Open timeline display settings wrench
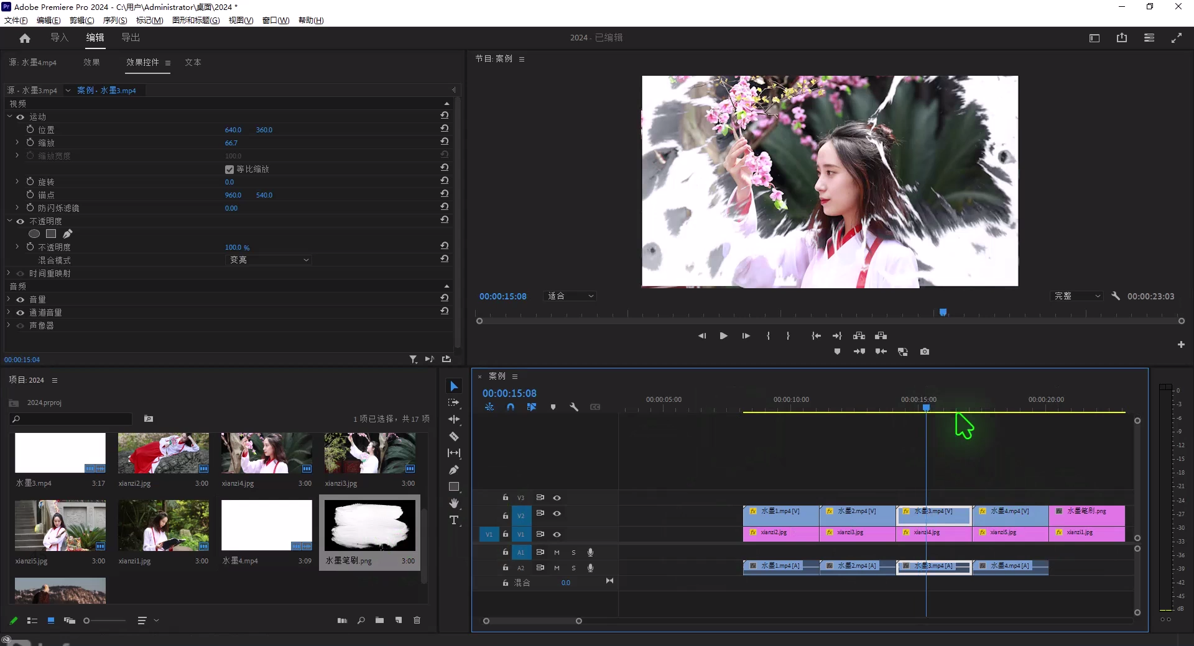The width and height of the screenshot is (1194, 646). point(574,407)
